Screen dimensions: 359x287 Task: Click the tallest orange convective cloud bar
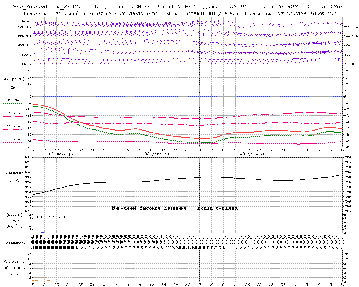point(43,277)
